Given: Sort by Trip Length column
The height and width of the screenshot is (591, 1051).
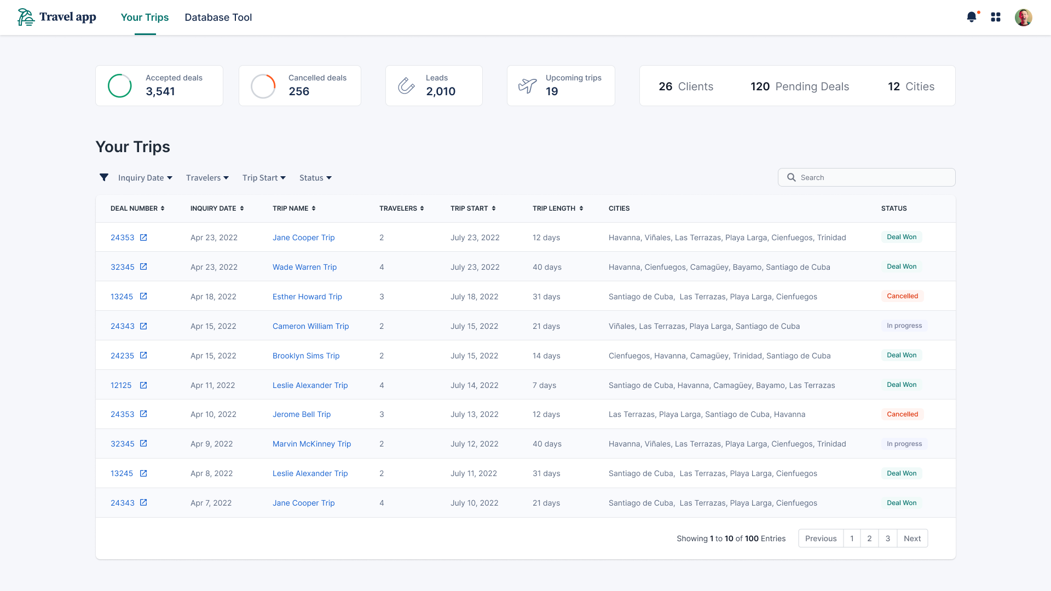Looking at the screenshot, I should point(558,208).
